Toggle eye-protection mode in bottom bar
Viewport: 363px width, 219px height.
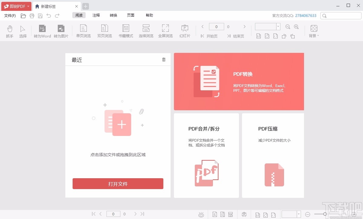point(201,214)
